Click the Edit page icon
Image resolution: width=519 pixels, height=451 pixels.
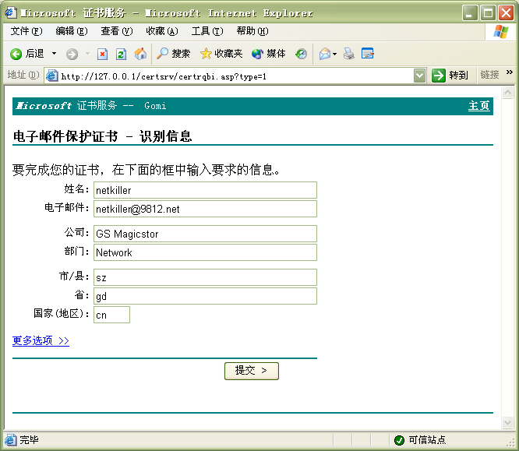point(367,54)
